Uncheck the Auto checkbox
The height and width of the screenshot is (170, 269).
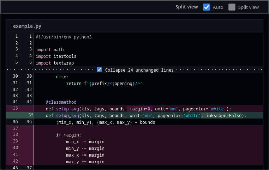point(207,7)
